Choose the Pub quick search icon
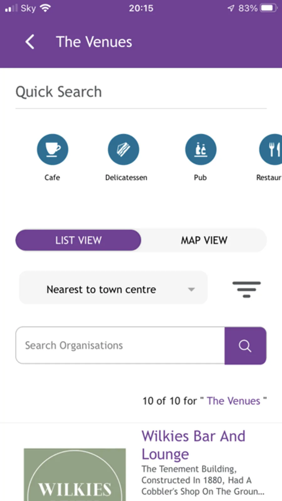Viewport: 282px width, 501px height. (x=201, y=150)
